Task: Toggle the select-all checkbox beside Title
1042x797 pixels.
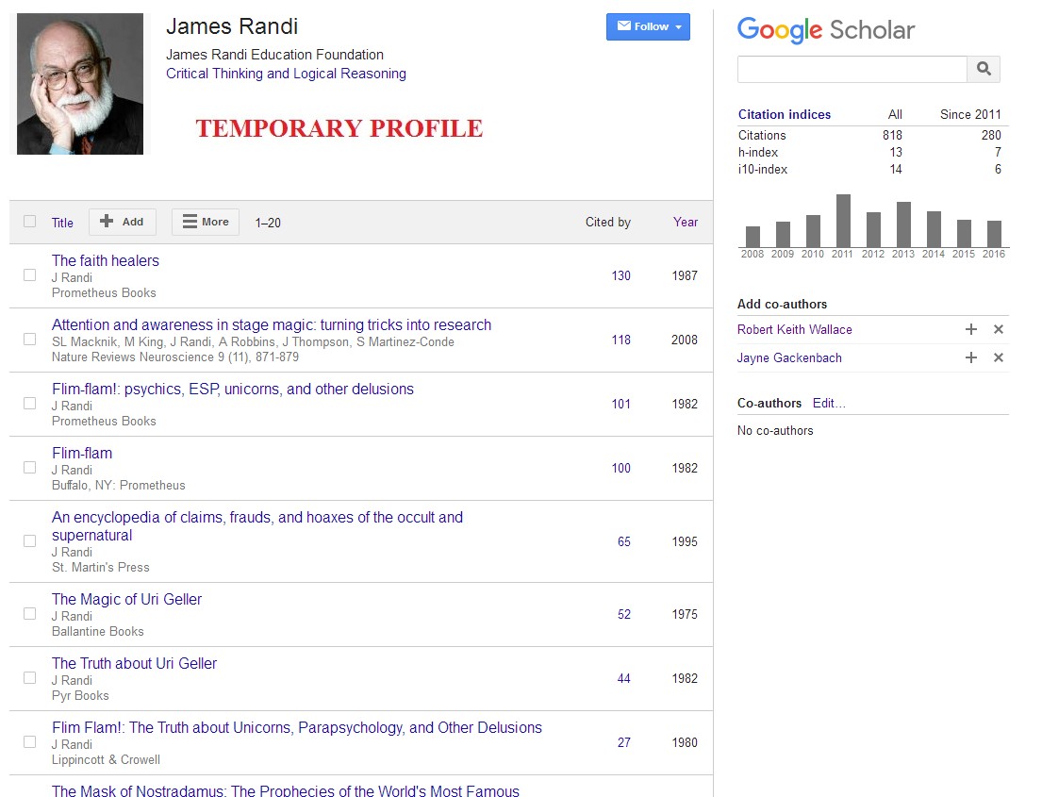Action: [x=30, y=222]
